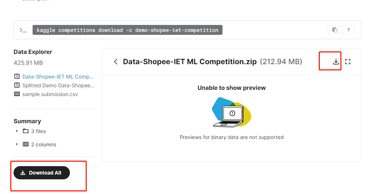Viewport: 370px width, 194px height.
Task: Click the folder icon next to 3 files
Action: pos(26,131)
